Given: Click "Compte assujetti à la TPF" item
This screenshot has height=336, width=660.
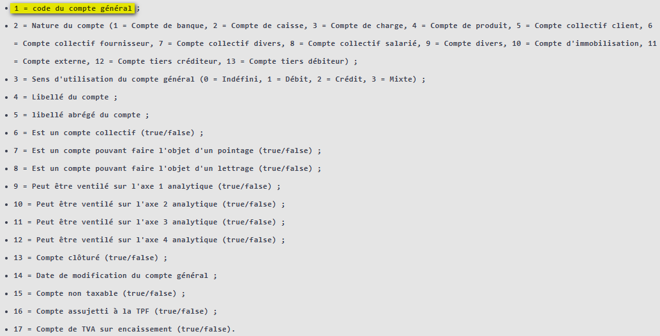Looking at the screenshot, I should click(116, 312).
